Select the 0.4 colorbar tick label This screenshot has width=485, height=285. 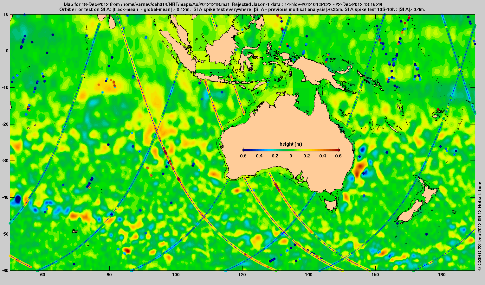(323, 156)
